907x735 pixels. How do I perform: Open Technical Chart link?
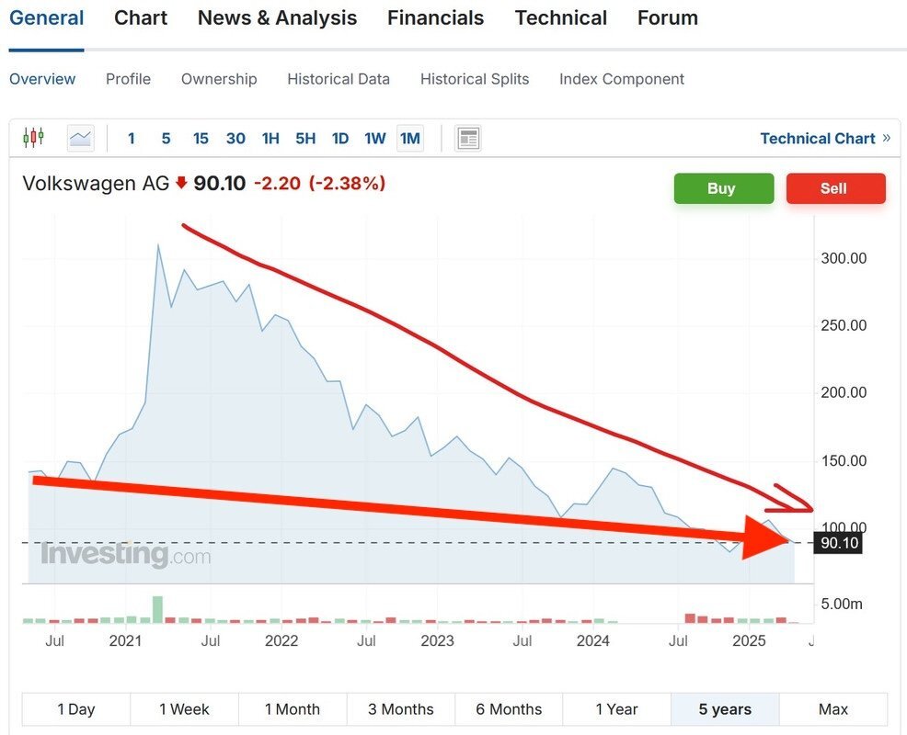tap(825, 139)
